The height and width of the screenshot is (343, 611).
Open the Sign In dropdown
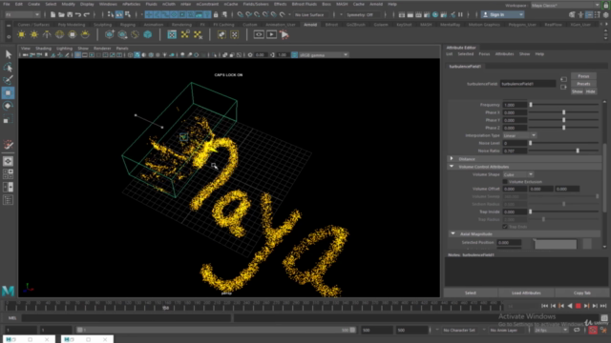coord(502,15)
